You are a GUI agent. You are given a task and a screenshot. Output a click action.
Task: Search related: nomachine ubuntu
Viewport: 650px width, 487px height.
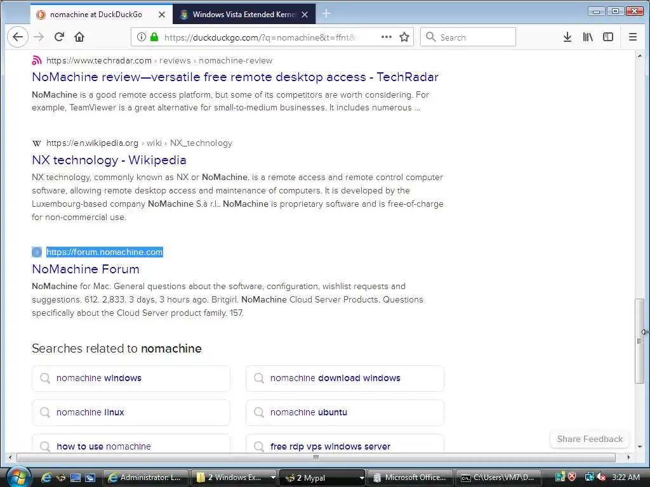coord(345,412)
